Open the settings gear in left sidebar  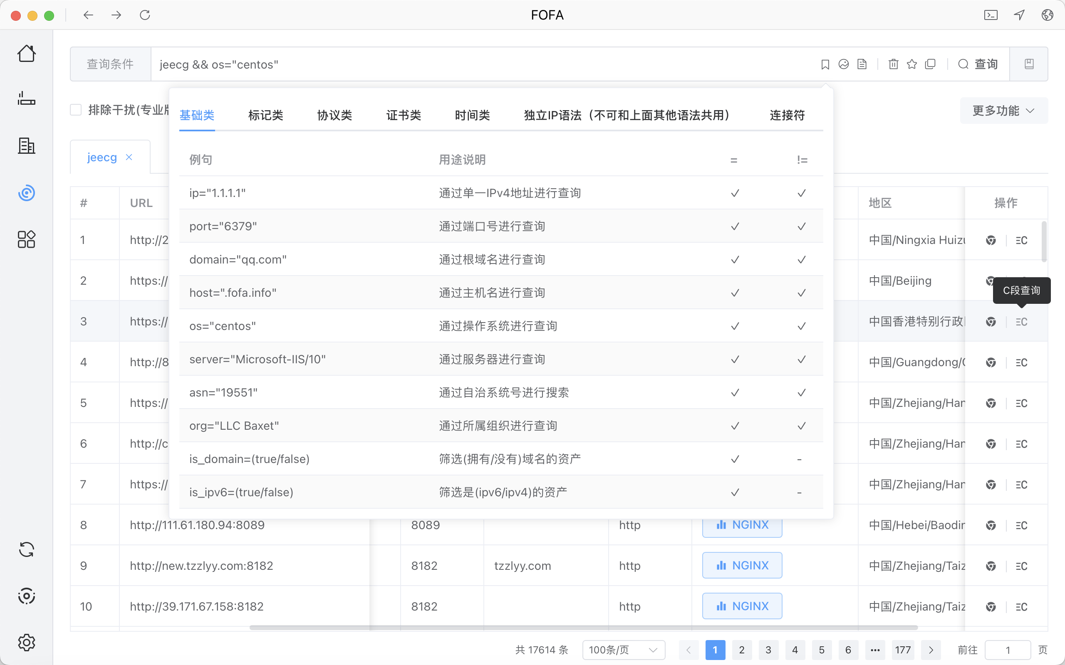pyautogui.click(x=26, y=642)
